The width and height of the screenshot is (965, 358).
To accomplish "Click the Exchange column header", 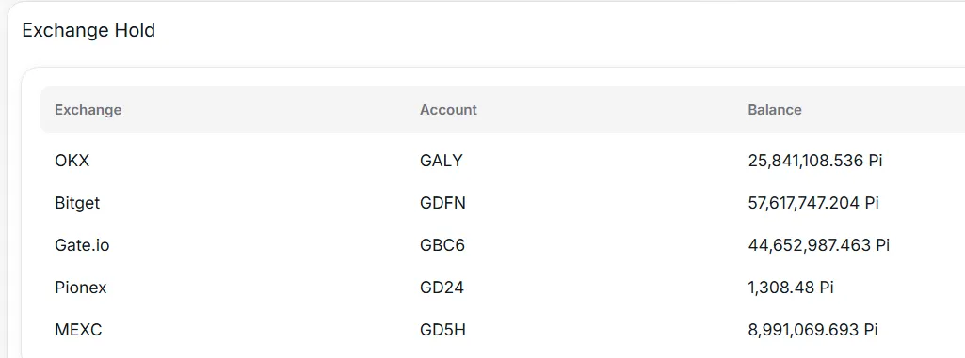I will click(x=88, y=110).
